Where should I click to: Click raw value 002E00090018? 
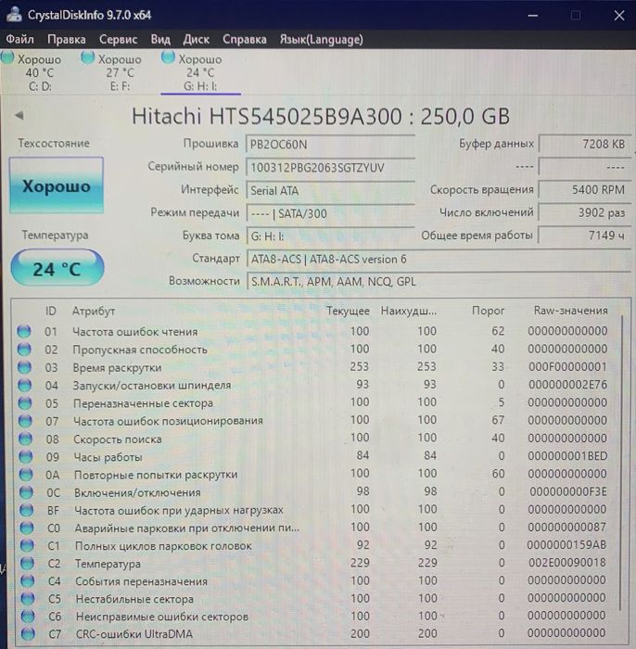tap(566, 563)
